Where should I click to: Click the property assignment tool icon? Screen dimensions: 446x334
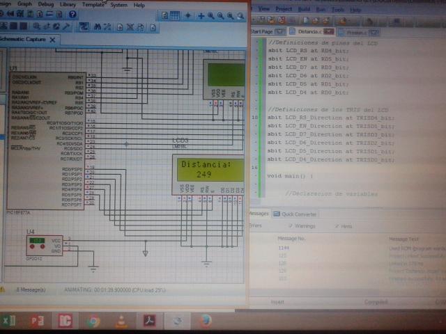[107, 27]
